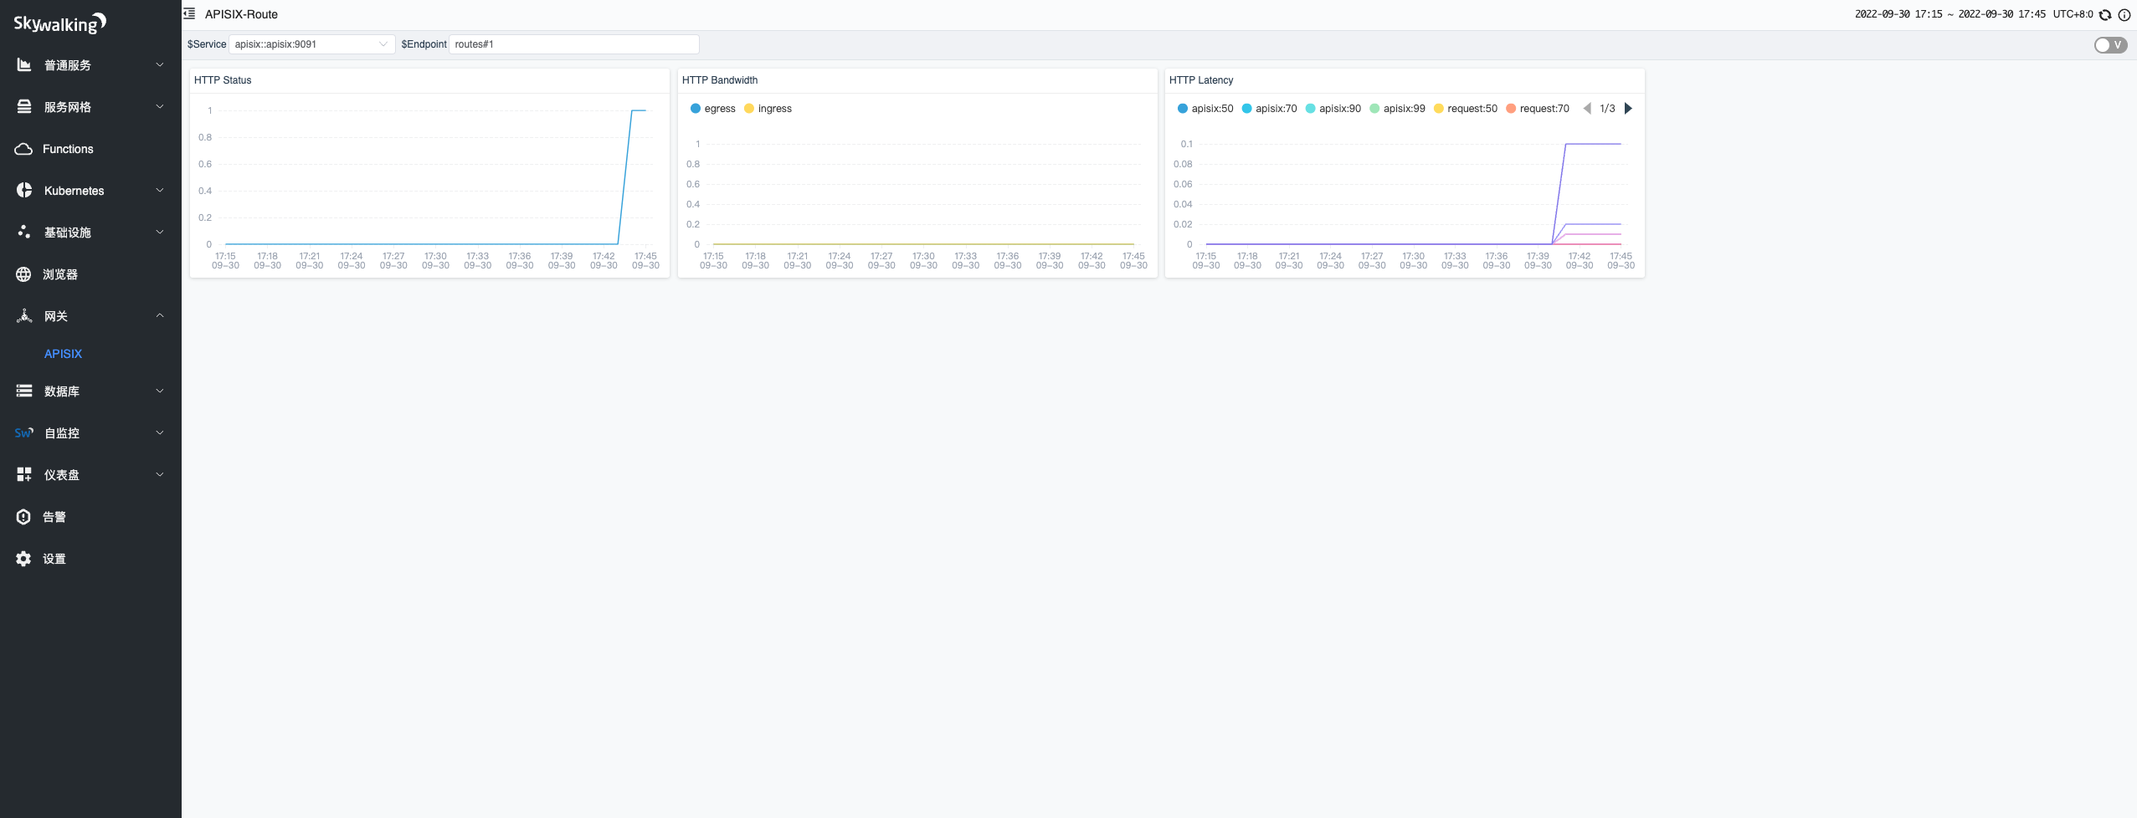The width and height of the screenshot is (2137, 818).
Task: Expand the 数据库 (Database) menu chevron
Action: (x=159, y=391)
